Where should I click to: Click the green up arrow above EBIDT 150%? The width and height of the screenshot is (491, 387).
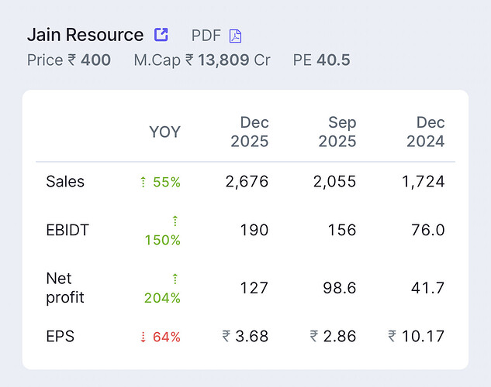[175, 221]
